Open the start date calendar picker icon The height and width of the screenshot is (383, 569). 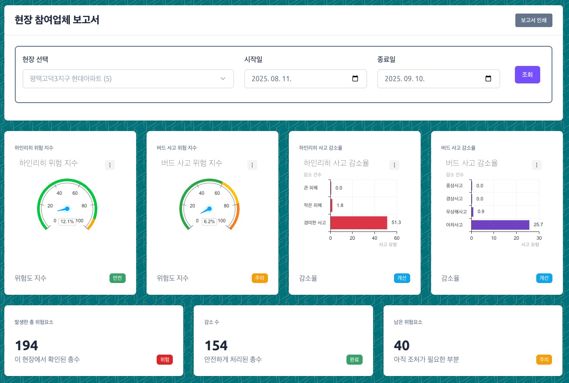(355, 79)
